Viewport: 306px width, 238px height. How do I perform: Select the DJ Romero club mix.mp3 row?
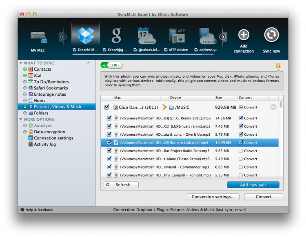point(189,143)
